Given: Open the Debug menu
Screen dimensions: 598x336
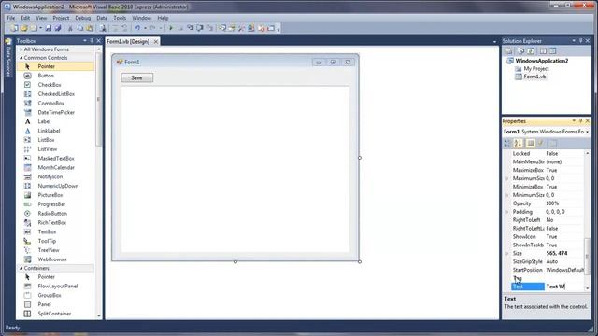Looking at the screenshot, I should point(83,18).
